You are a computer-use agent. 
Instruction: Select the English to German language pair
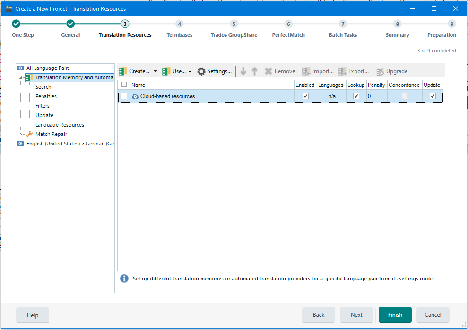tap(69, 144)
